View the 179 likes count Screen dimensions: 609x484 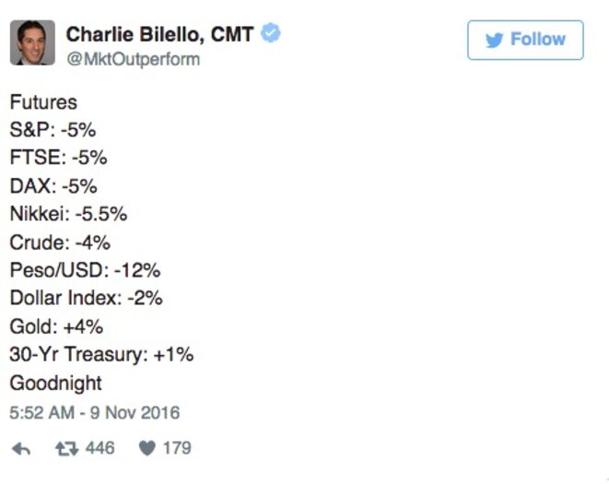pyautogui.click(x=177, y=448)
